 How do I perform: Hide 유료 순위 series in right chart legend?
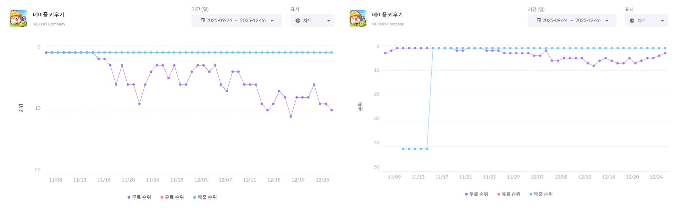pos(509,194)
